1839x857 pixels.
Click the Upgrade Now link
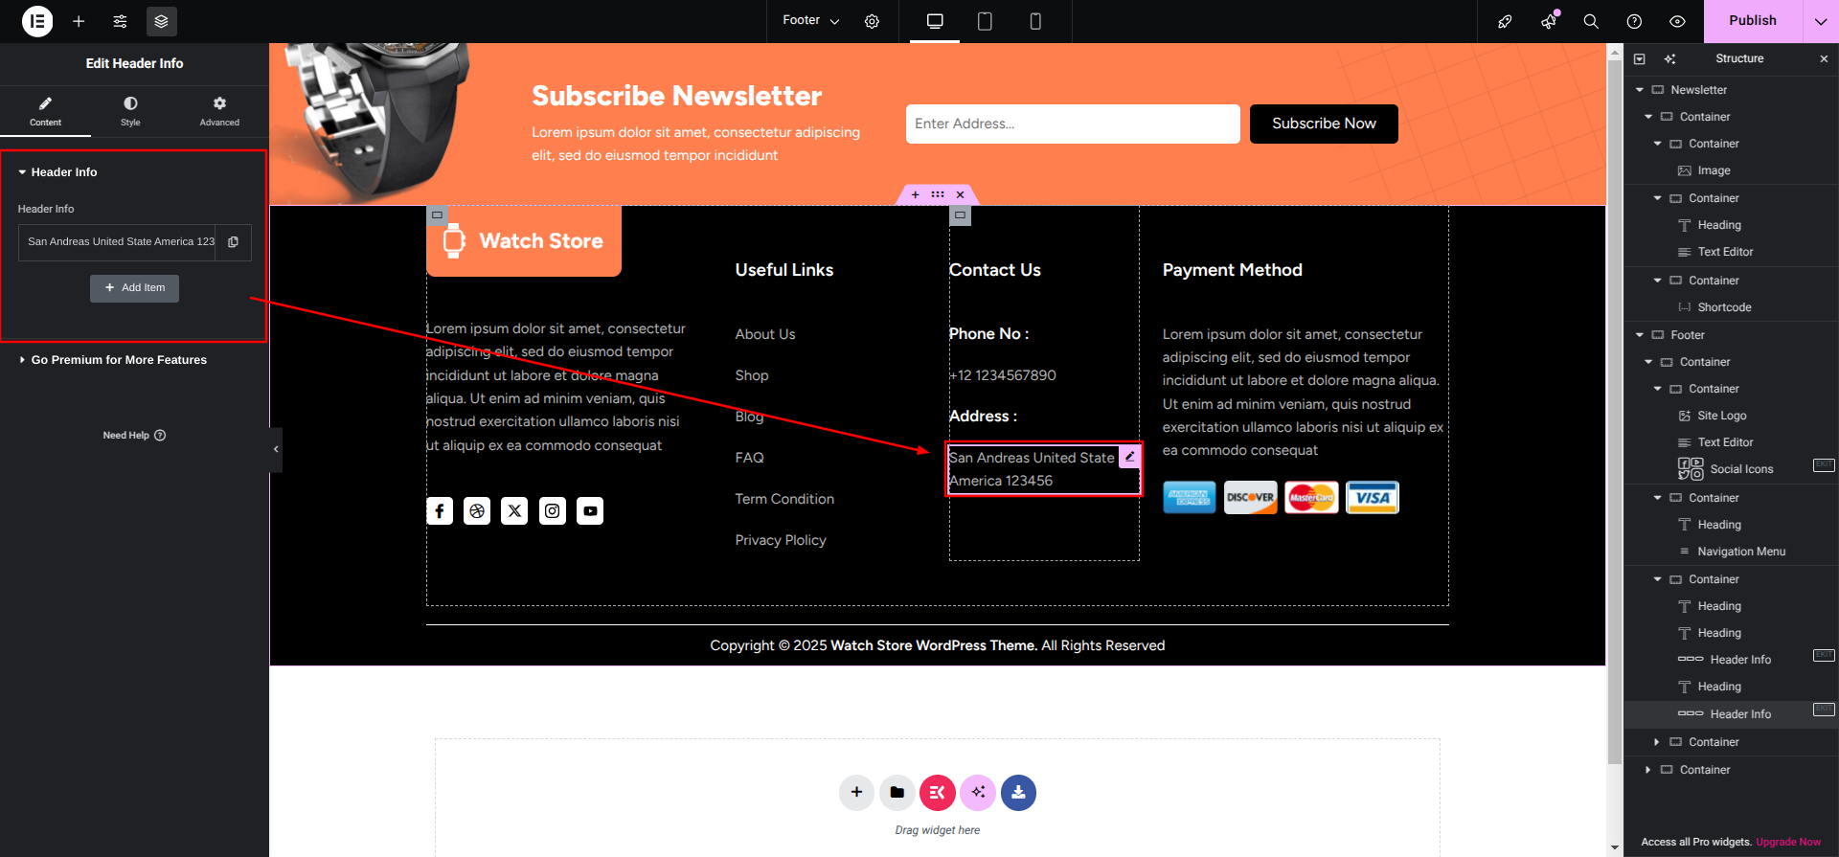[1788, 843]
